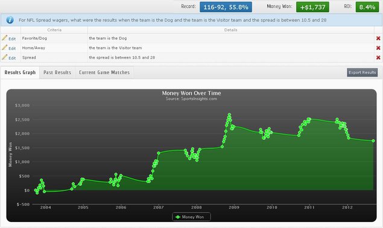Edit the Home/Away criteria
The height and width of the screenshot is (228, 383).
tap(12, 48)
